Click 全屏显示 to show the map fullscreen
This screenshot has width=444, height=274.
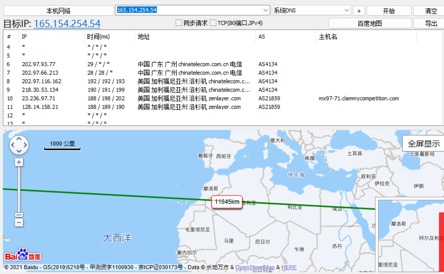click(x=423, y=144)
